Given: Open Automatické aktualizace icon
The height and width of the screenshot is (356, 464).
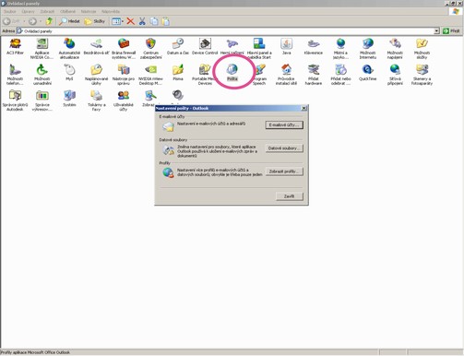Looking at the screenshot, I should 69,44.
